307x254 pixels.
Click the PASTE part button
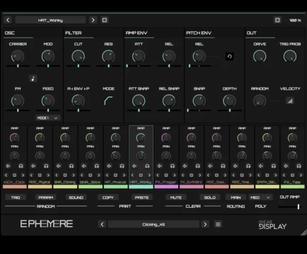tap(142, 198)
